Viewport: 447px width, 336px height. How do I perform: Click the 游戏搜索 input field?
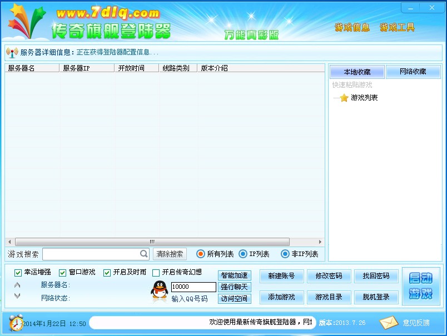pos(96,254)
